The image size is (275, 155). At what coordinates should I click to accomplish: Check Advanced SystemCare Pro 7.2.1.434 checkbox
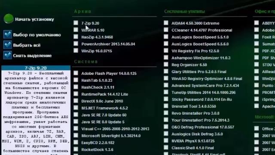[x=166, y=85]
